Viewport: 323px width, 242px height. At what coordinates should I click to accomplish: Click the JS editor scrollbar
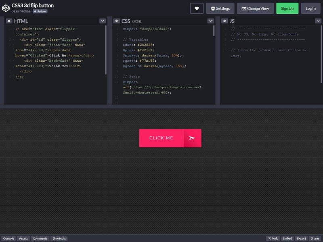[321, 54]
